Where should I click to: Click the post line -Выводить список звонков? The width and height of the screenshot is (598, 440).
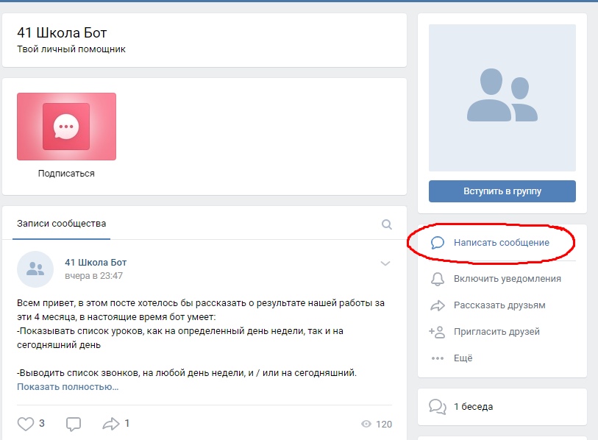[x=187, y=373]
